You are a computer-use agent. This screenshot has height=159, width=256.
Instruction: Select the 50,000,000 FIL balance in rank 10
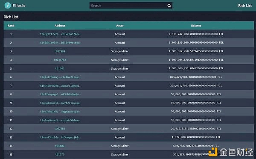(x=196, y=112)
